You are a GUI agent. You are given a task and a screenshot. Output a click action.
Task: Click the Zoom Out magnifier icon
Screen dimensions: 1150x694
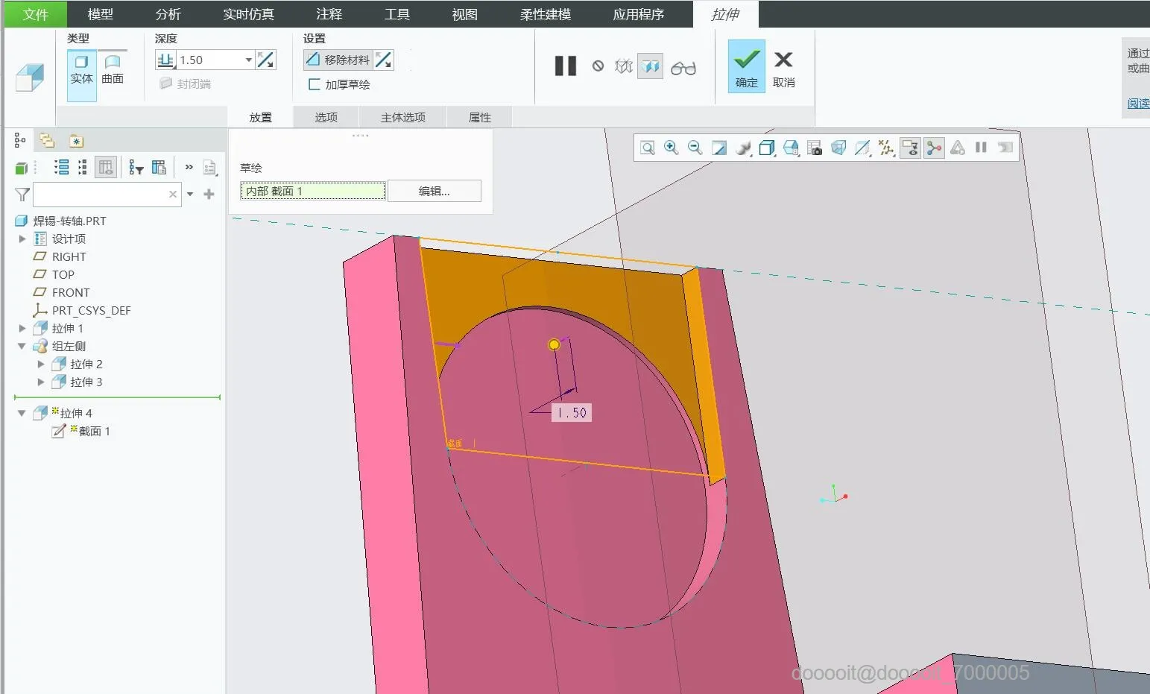tap(695, 148)
